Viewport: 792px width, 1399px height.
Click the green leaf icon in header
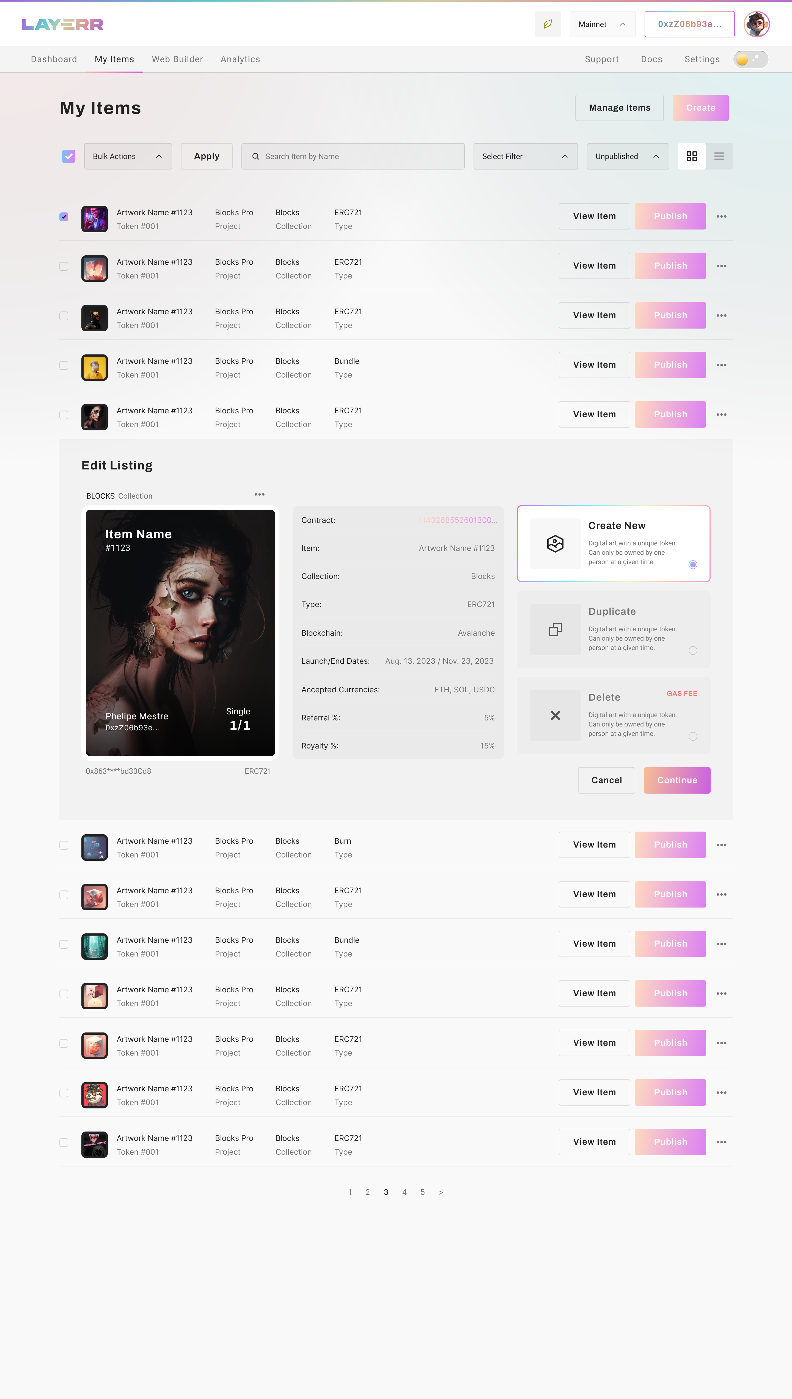[547, 24]
